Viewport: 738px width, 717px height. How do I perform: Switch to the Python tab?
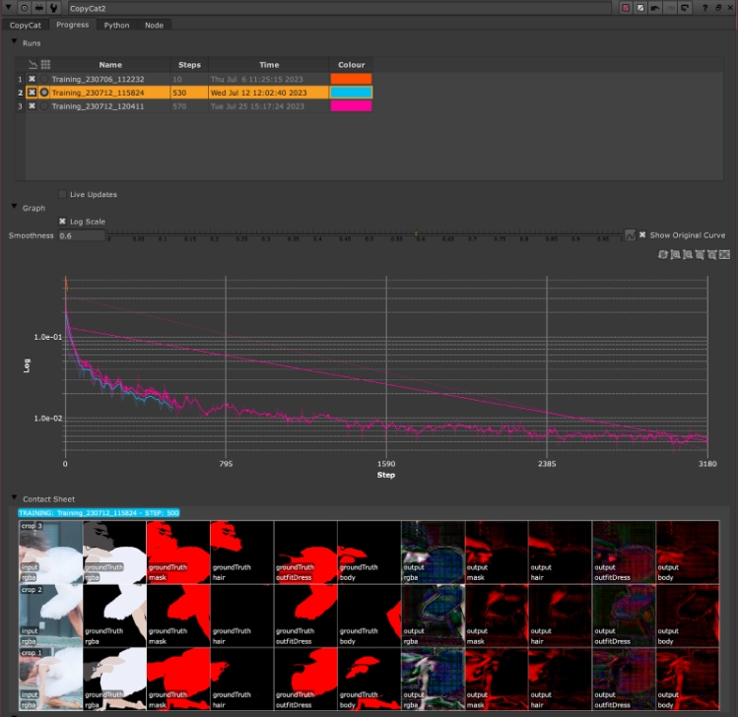[116, 25]
